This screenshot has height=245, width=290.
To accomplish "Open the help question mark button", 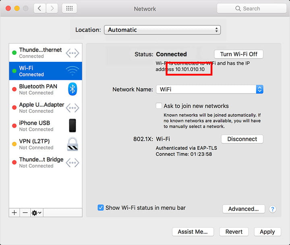I will (273, 209).
